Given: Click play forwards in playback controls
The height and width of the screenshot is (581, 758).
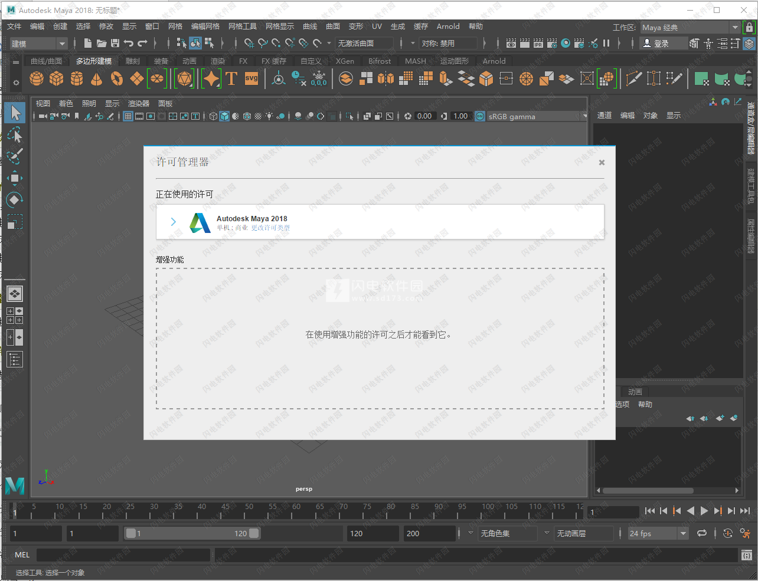Looking at the screenshot, I should (704, 511).
